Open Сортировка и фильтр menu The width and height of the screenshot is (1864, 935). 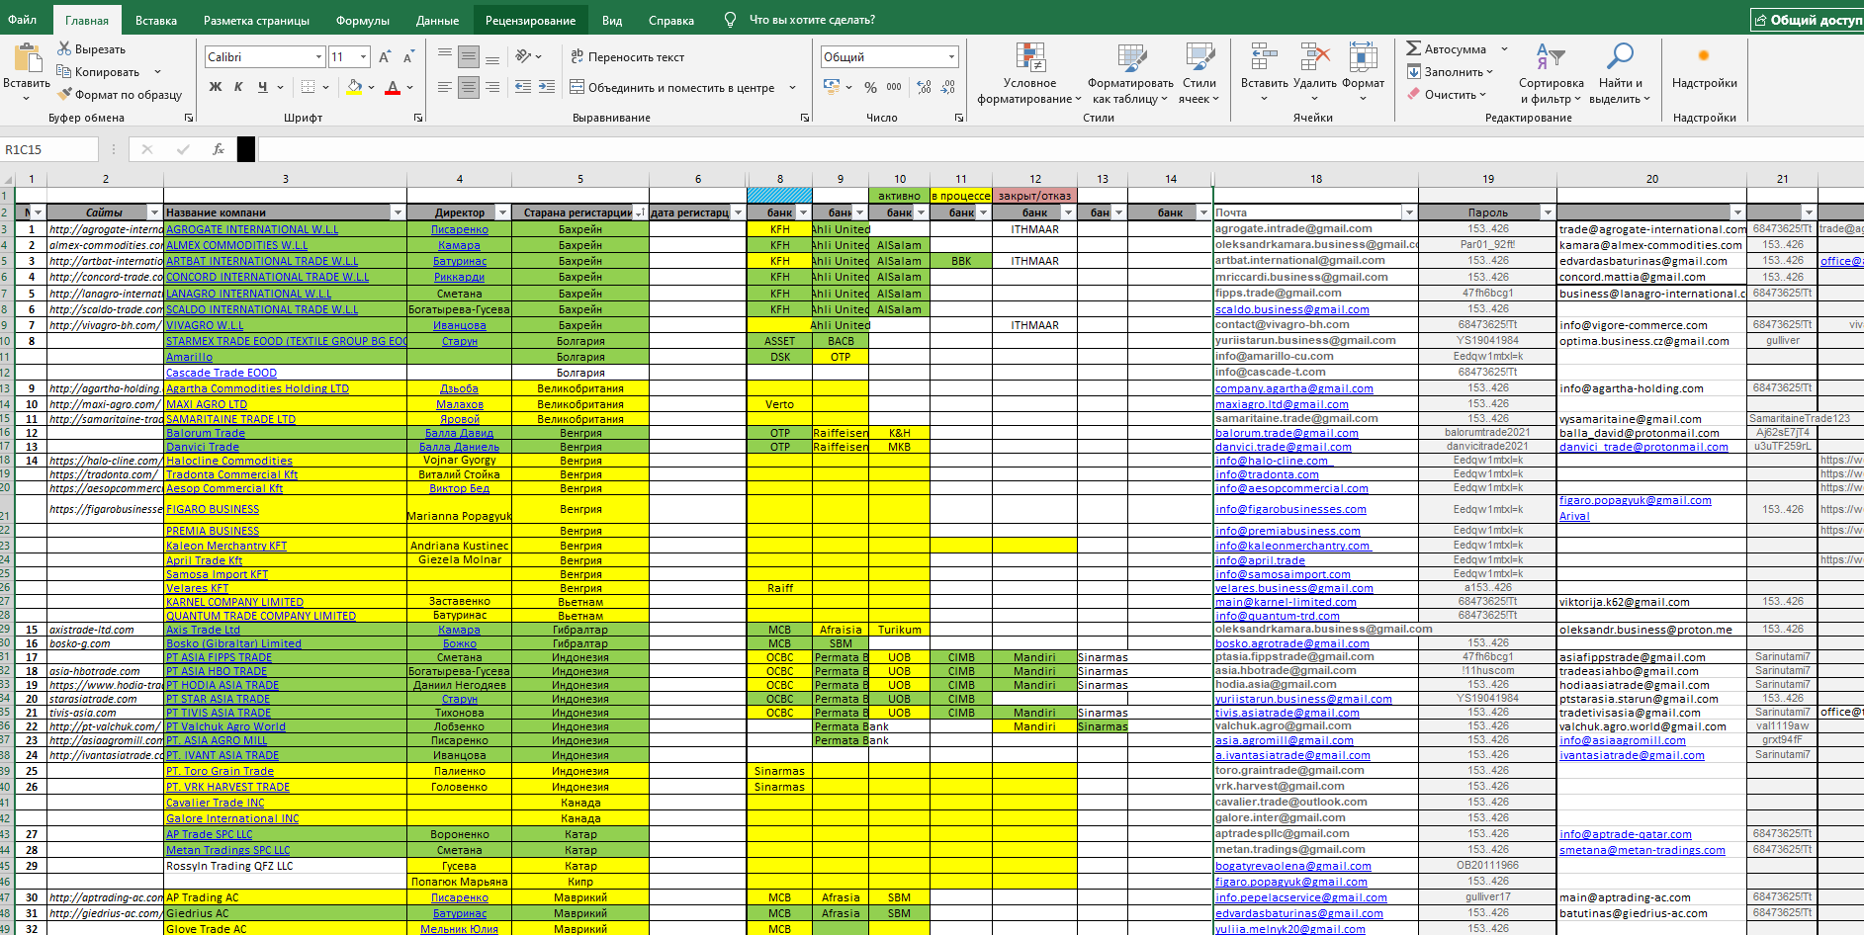point(1551,73)
